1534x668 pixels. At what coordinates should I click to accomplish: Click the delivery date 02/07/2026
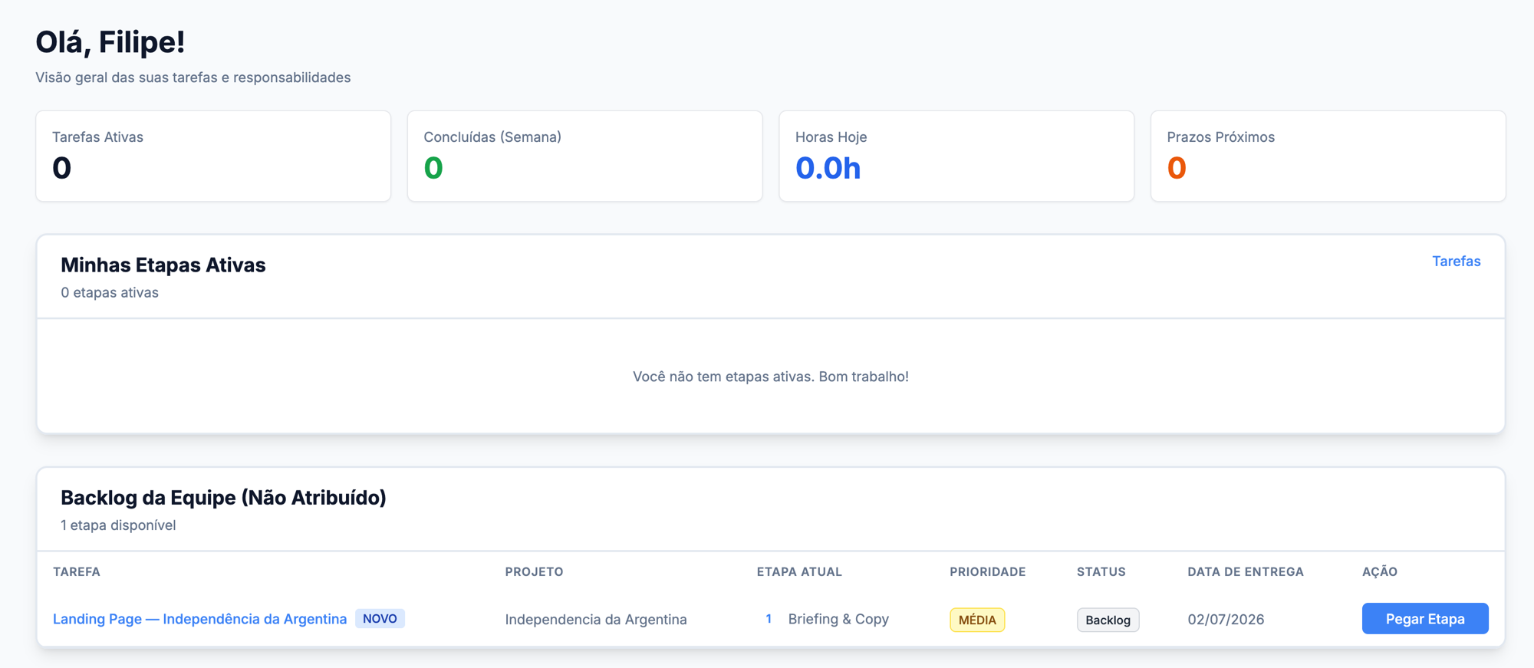[x=1226, y=620]
